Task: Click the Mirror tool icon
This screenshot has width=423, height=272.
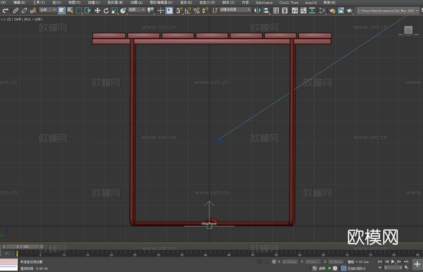Action: tap(257, 10)
